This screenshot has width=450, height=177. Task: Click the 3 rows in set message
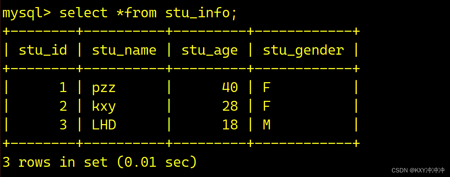click(x=55, y=162)
